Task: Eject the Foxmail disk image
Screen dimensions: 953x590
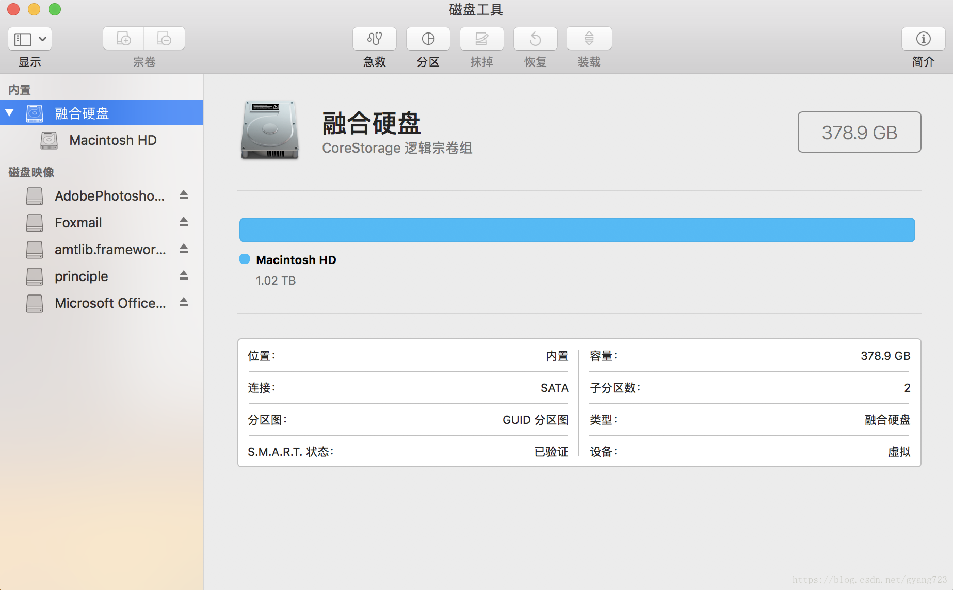Action: [x=184, y=222]
